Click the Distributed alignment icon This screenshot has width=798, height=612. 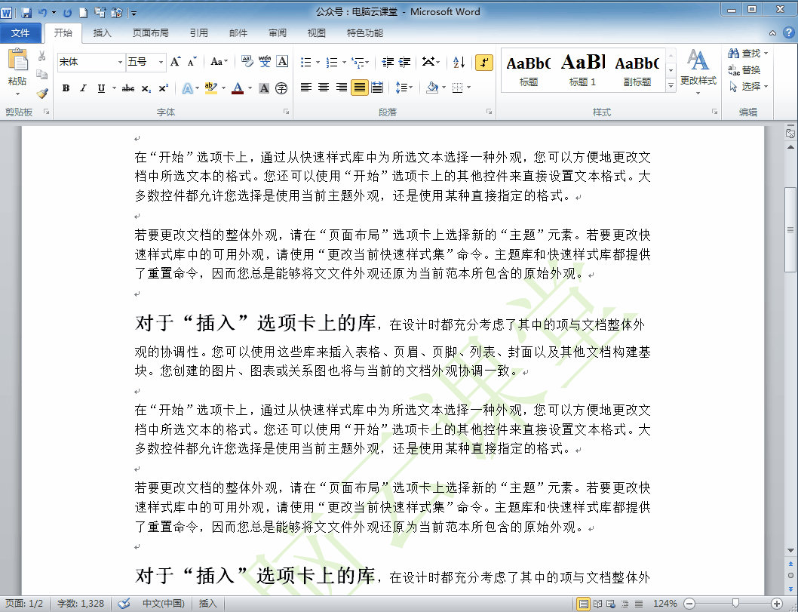377,88
